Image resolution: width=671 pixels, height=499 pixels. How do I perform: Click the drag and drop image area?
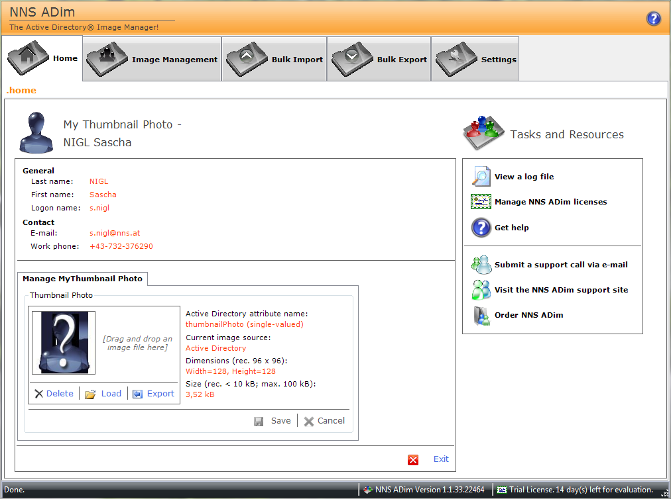pyautogui.click(x=137, y=343)
